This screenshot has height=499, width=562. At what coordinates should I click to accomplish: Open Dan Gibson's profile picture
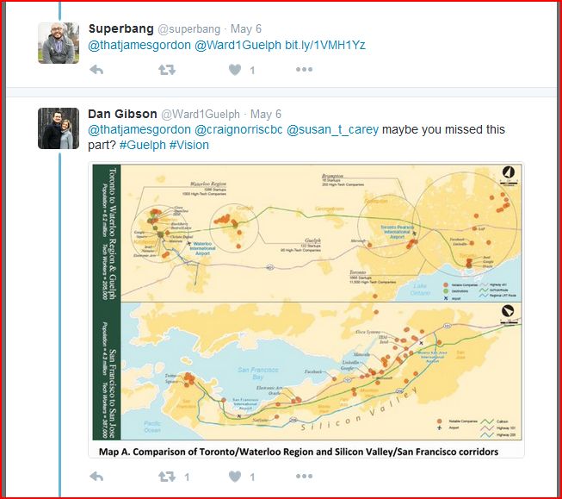click(x=59, y=128)
